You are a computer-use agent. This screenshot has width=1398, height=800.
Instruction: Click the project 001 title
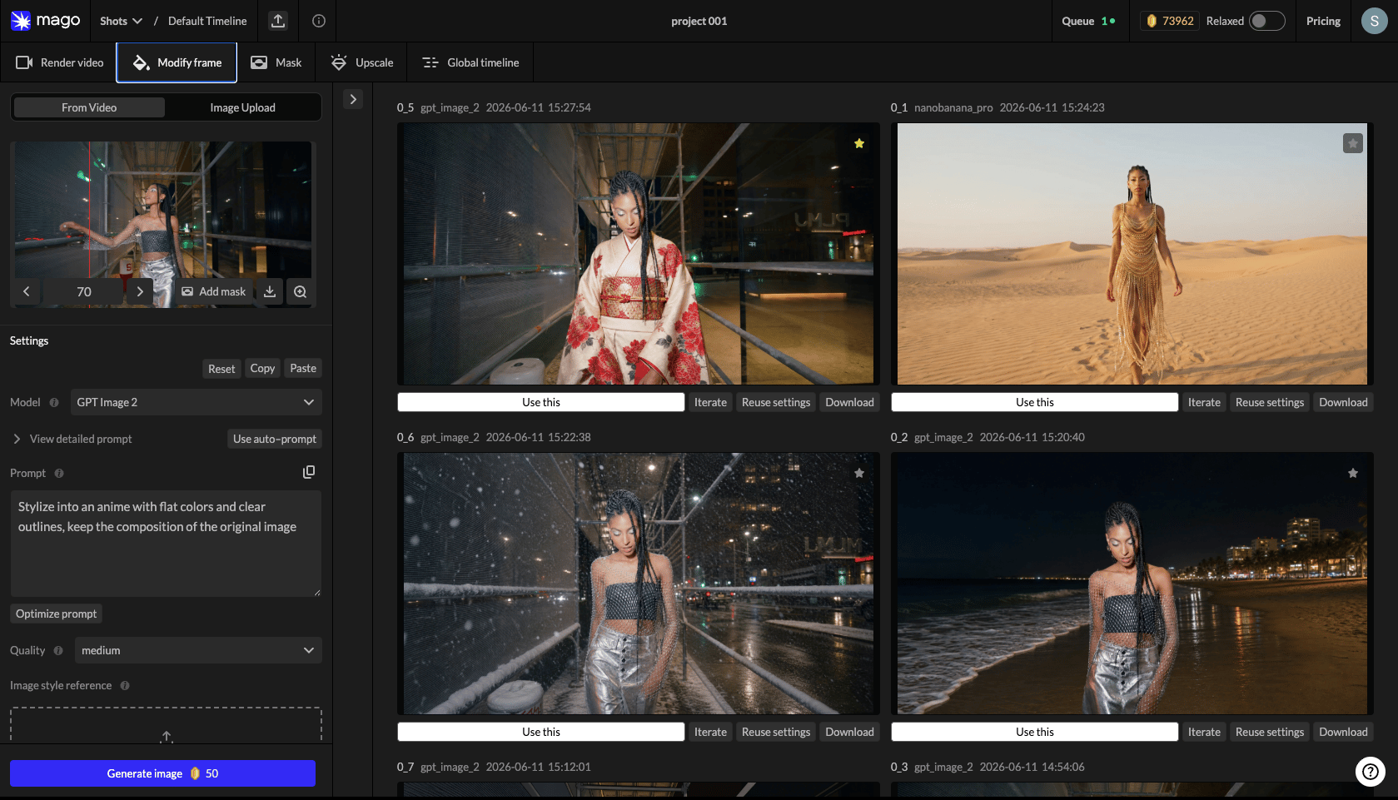point(699,21)
